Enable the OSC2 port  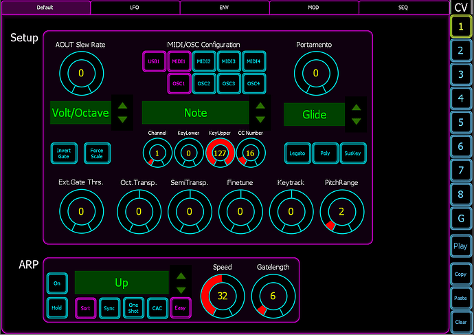coord(204,83)
